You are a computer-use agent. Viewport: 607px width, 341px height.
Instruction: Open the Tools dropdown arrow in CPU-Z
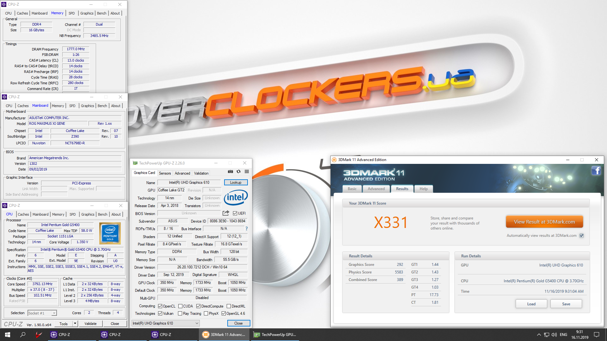point(75,324)
